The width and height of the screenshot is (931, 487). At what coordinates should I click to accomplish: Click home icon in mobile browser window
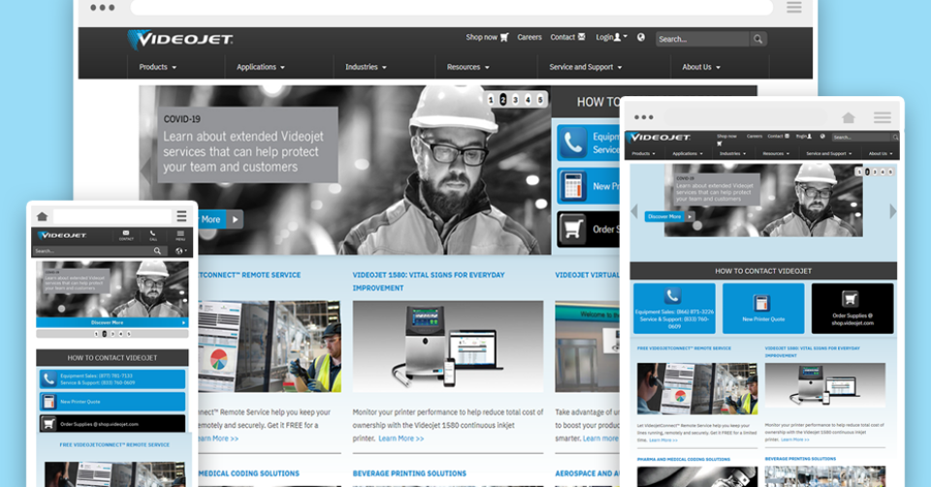pyautogui.click(x=42, y=215)
